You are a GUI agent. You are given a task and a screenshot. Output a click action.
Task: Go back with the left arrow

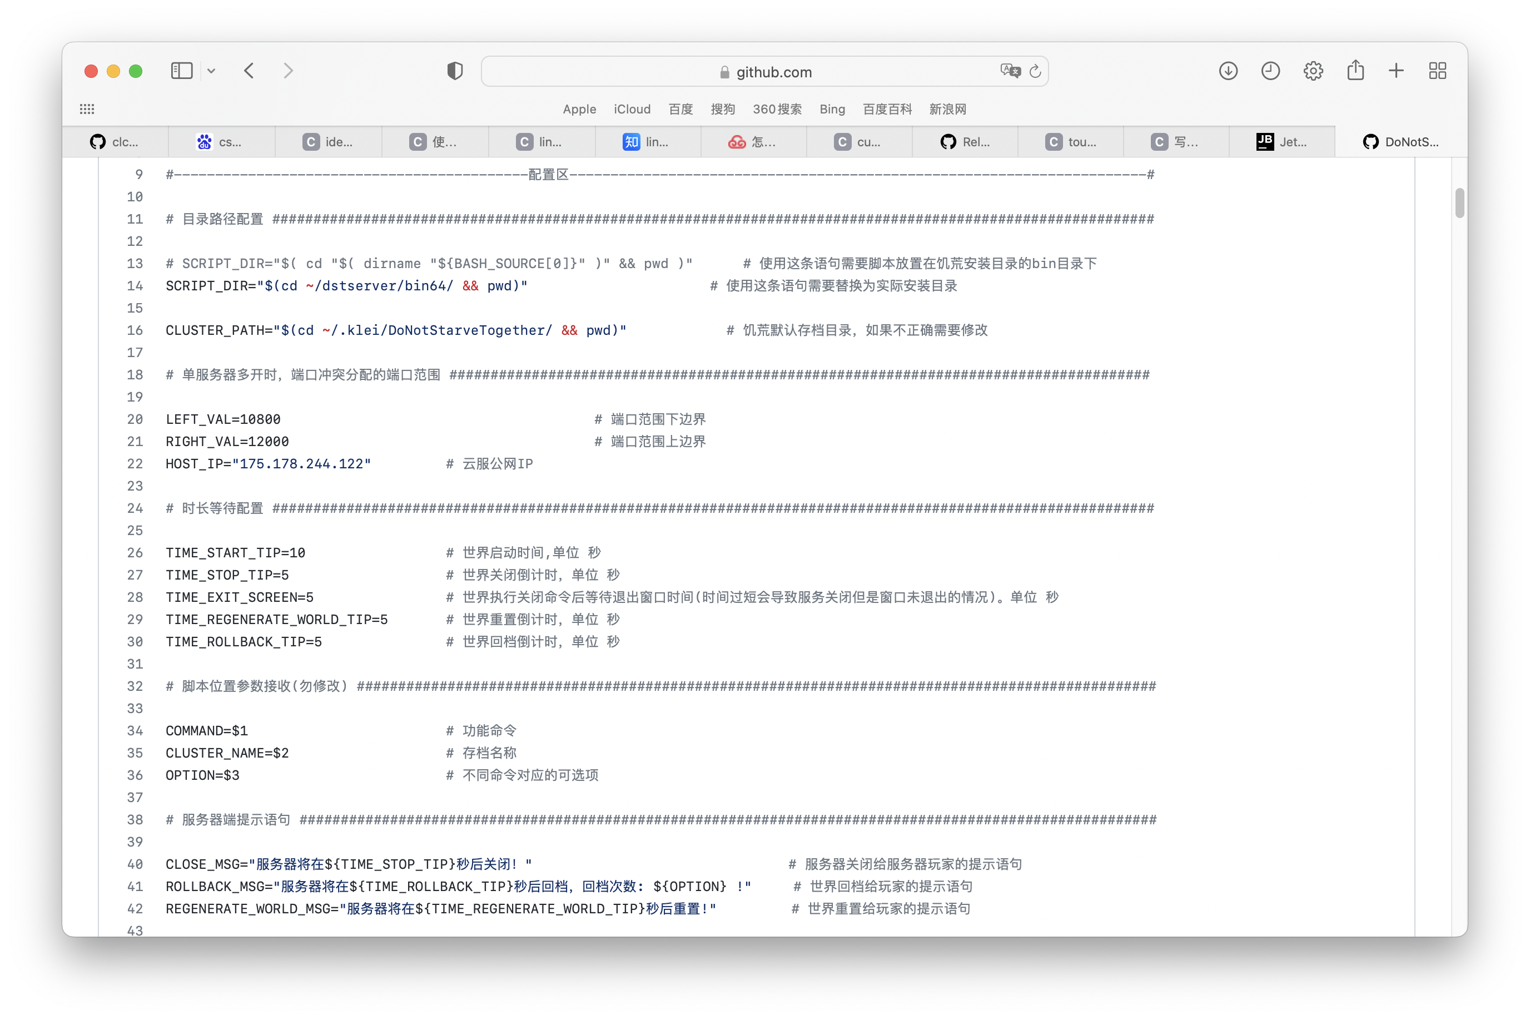250,71
